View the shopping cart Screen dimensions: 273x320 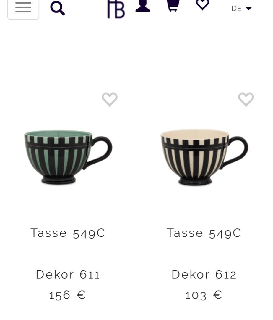173,6
